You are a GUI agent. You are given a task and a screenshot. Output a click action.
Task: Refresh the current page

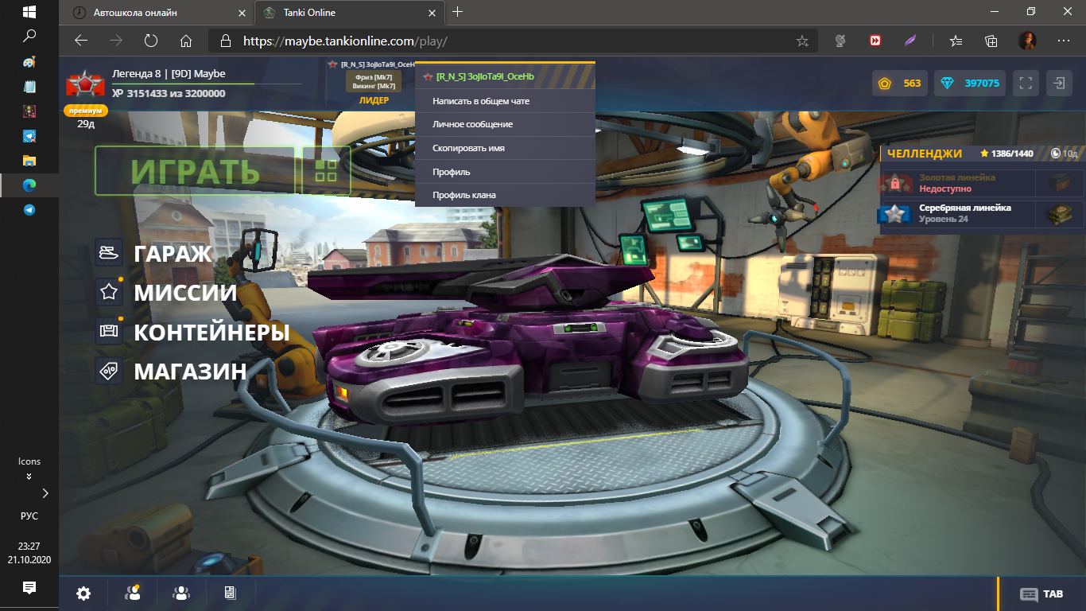click(x=150, y=41)
